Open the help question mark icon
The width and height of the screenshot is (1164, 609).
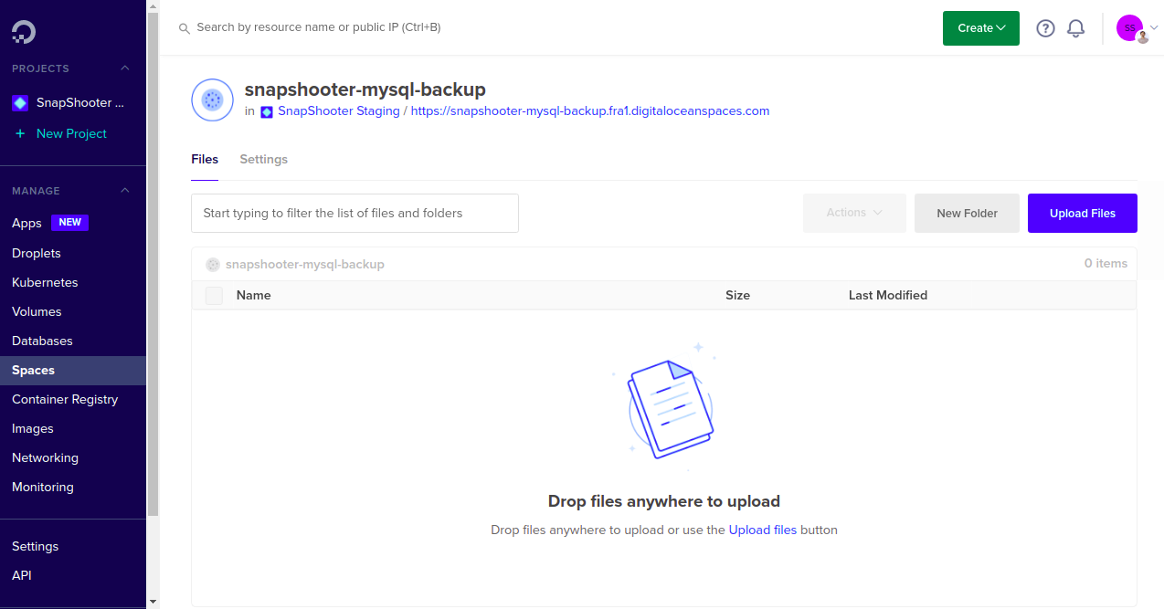point(1045,28)
